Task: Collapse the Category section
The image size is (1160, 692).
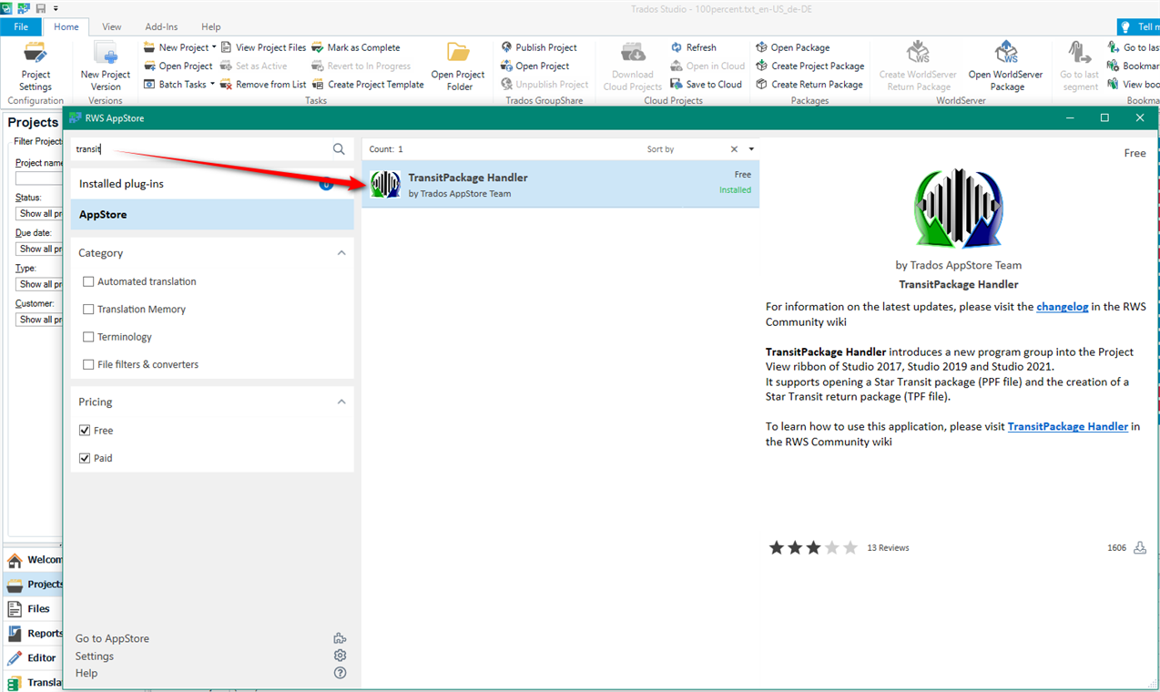Action: click(x=341, y=253)
